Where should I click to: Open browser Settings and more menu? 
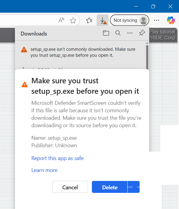click(x=156, y=20)
